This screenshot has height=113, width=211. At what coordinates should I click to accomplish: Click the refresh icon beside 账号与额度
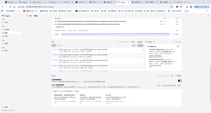154,42
